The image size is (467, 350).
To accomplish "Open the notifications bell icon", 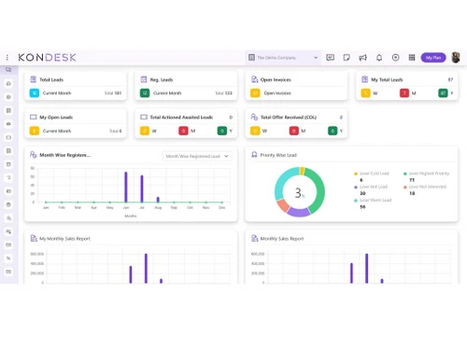I will coord(379,58).
